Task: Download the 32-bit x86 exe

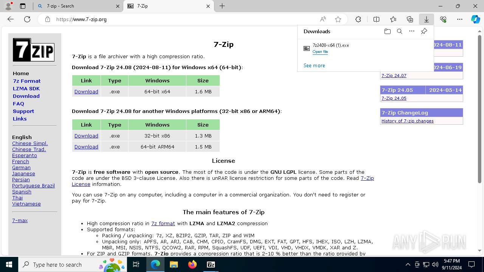Action: click(86, 136)
